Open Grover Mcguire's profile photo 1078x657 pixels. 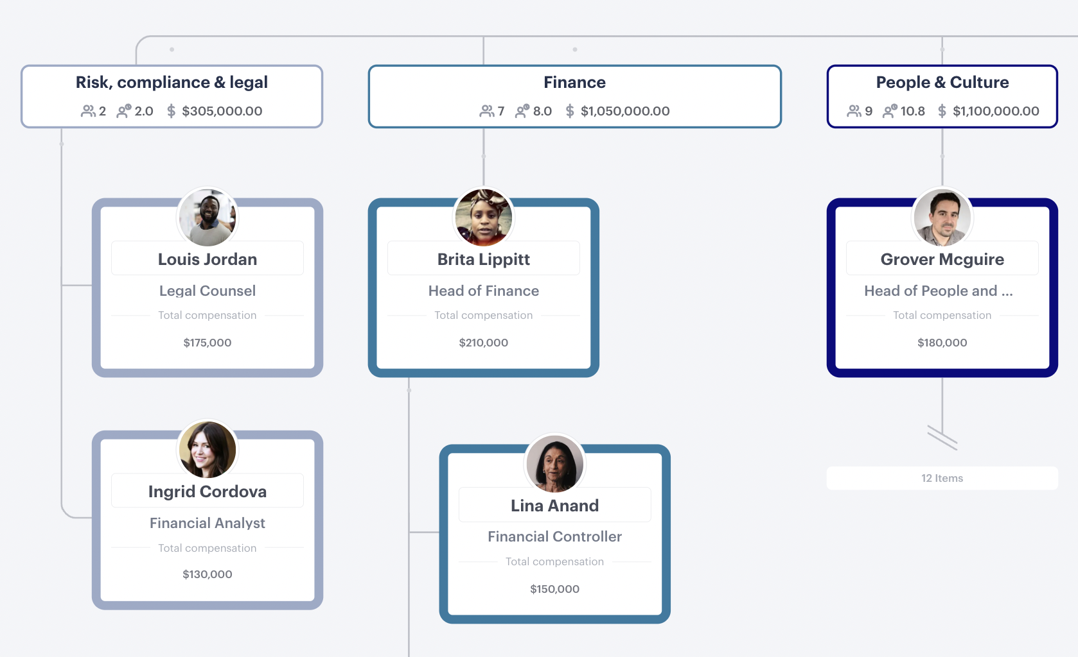click(942, 217)
